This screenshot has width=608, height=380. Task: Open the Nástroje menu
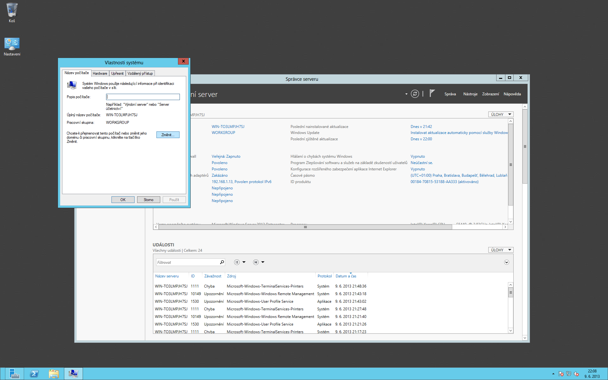pos(470,94)
